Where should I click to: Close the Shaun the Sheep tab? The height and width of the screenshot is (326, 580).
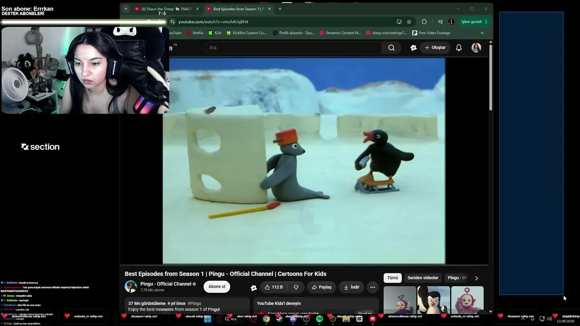(197, 9)
